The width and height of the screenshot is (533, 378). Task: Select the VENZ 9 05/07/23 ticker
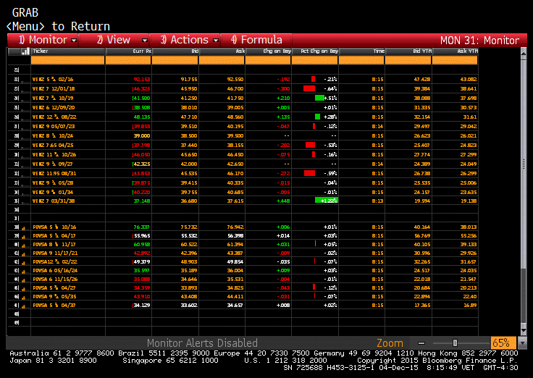tap(54, 127)
